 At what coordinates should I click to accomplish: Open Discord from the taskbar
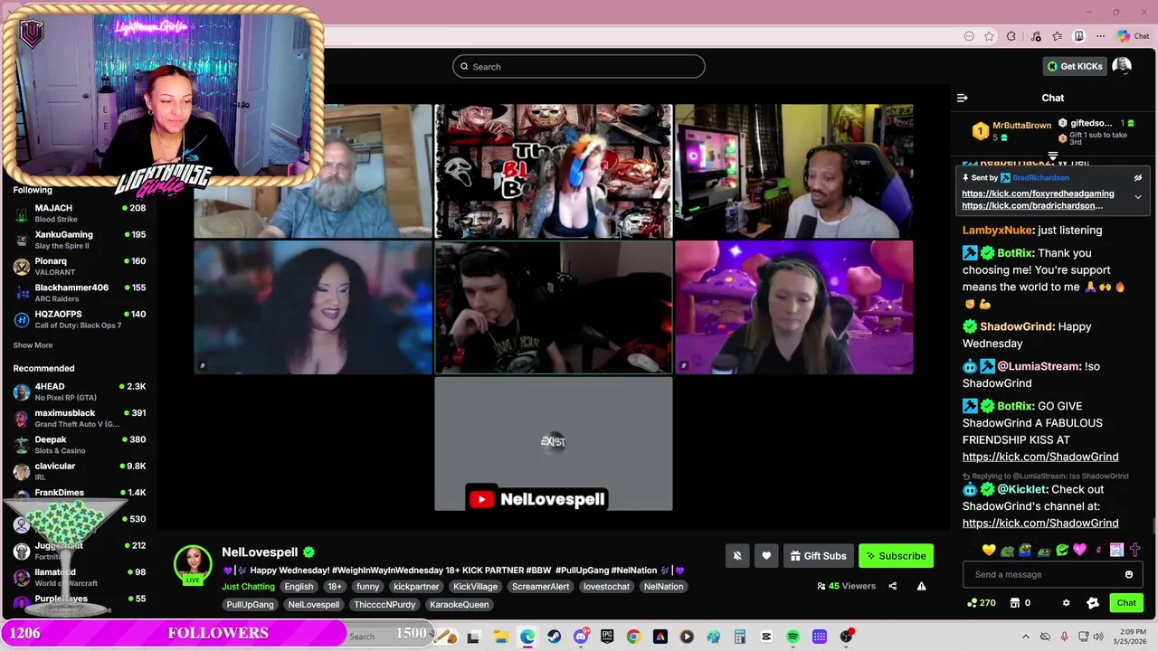click(581, 637)
